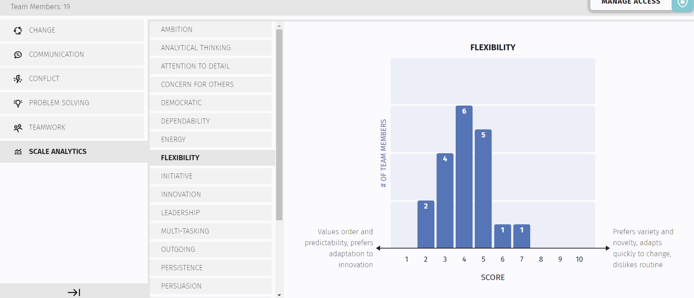Open the Manage Access button
This screenshot has width=694, height=298.
630,4
